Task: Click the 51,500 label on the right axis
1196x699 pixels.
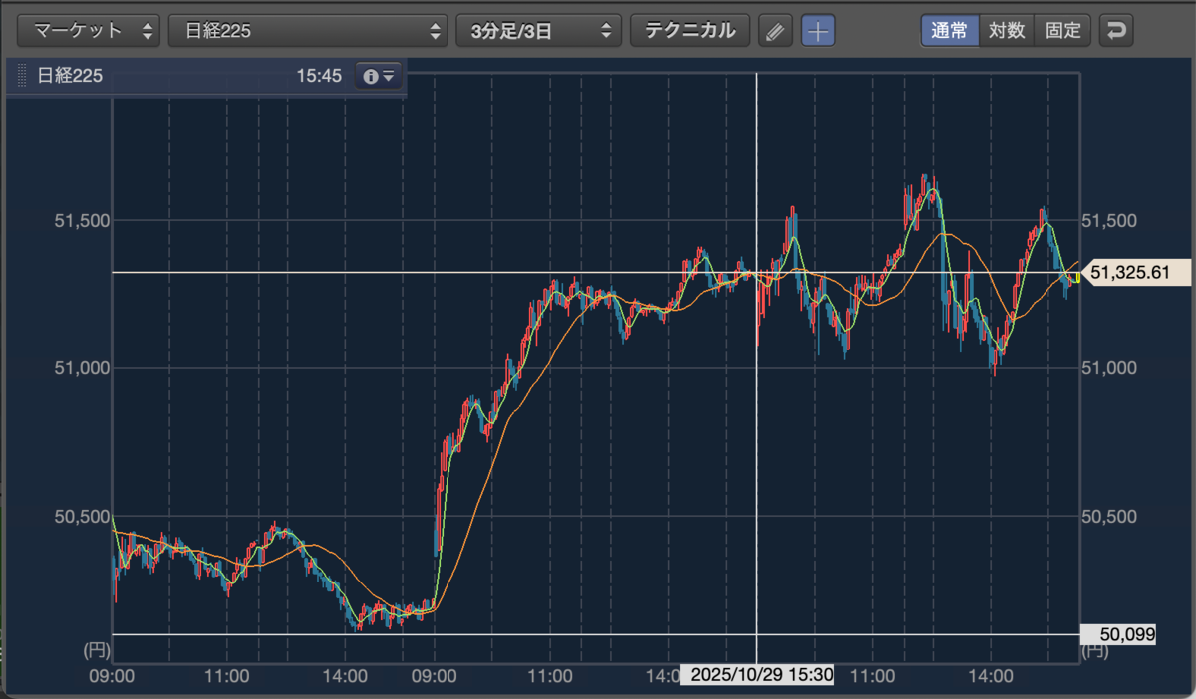Action: click(x=1108, y=220)
